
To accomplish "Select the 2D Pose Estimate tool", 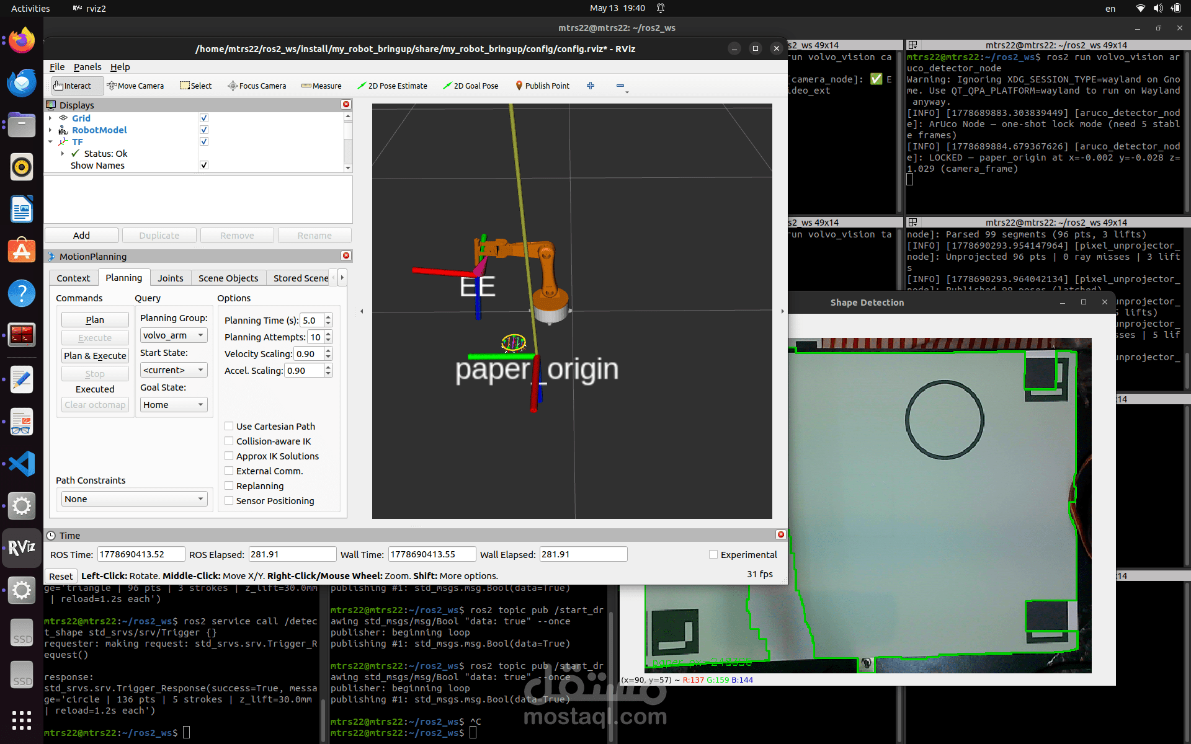I will pyautogui.click(x=392, y=86).
